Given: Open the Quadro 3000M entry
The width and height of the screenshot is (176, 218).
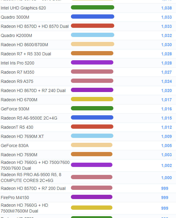Looking at the screenshot, I should click(15, 17).
